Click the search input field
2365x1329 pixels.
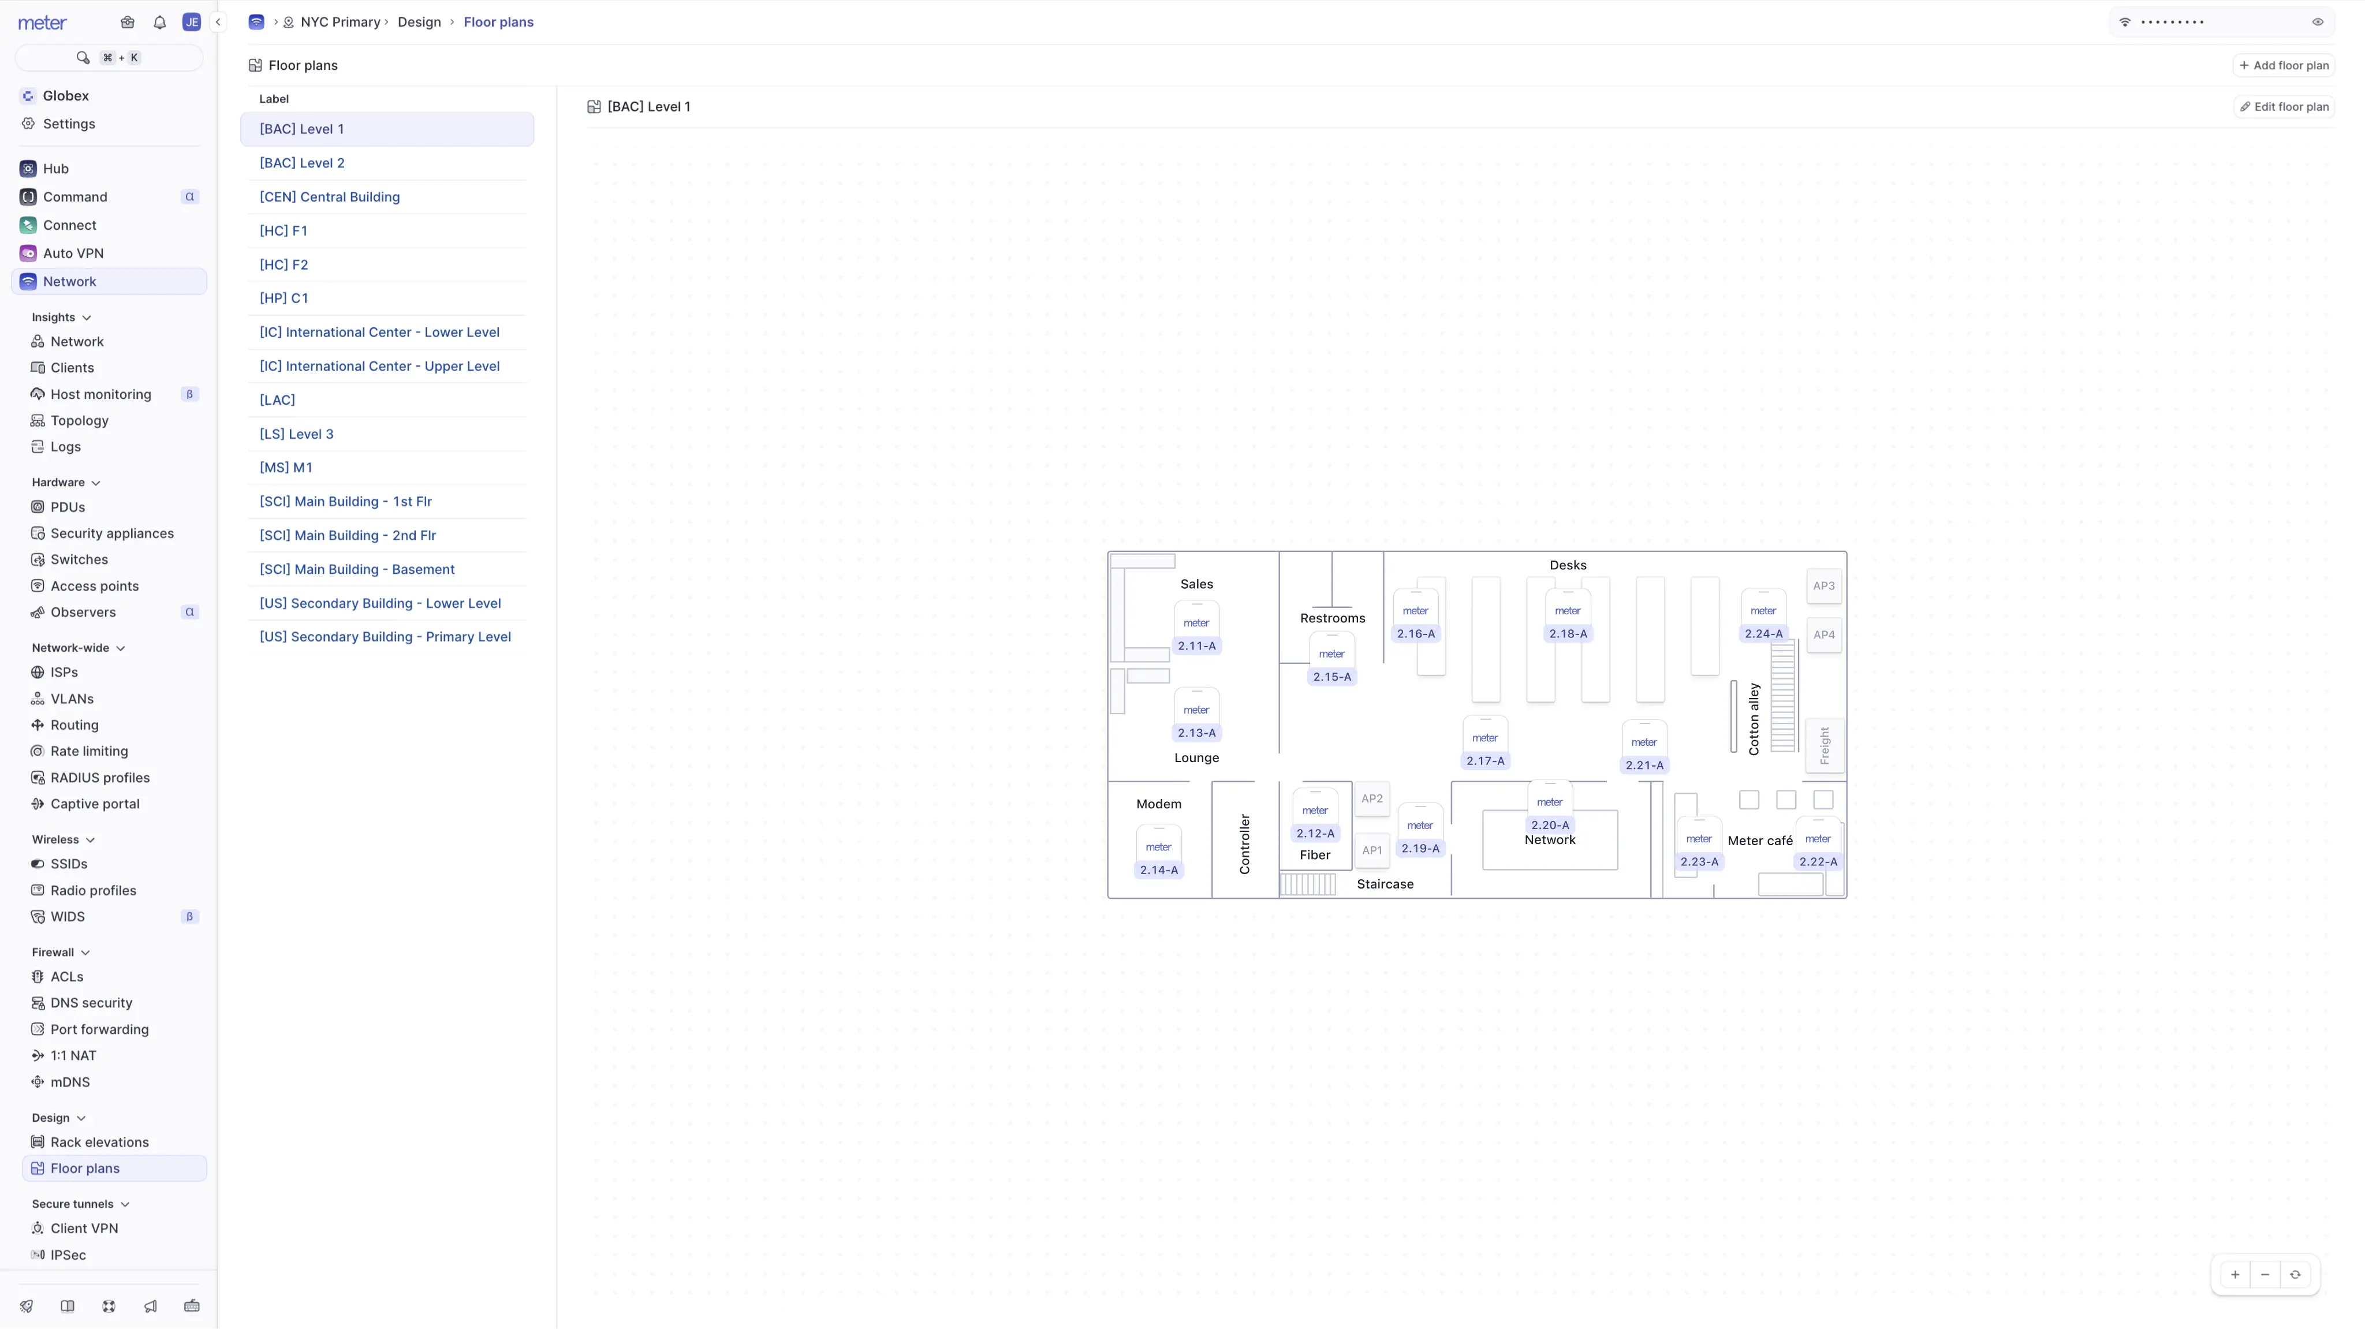[x=109, y=58]
